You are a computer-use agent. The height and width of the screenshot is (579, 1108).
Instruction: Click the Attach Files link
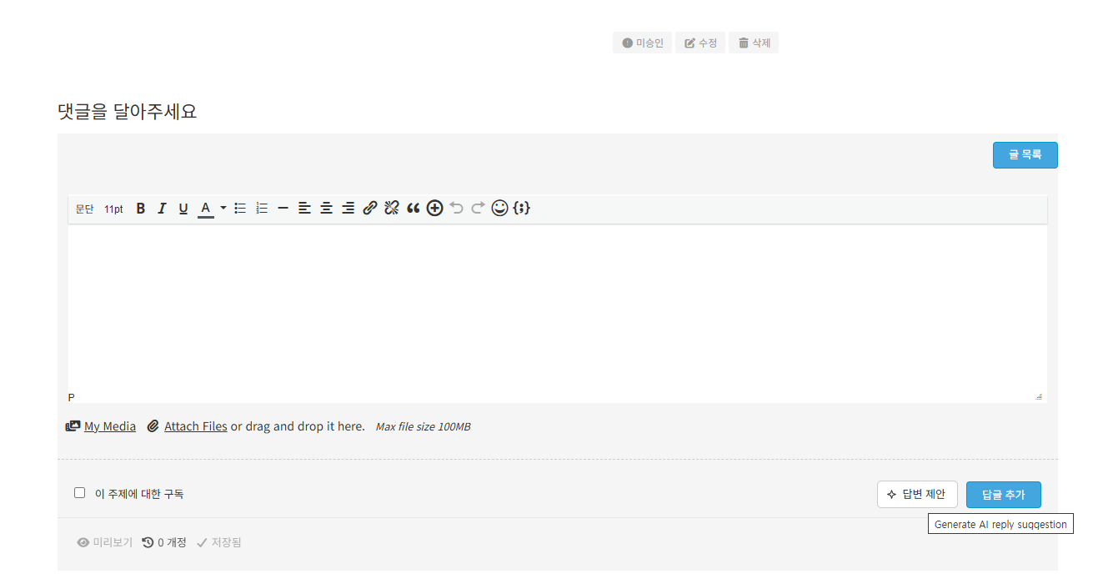click(195, 426)
